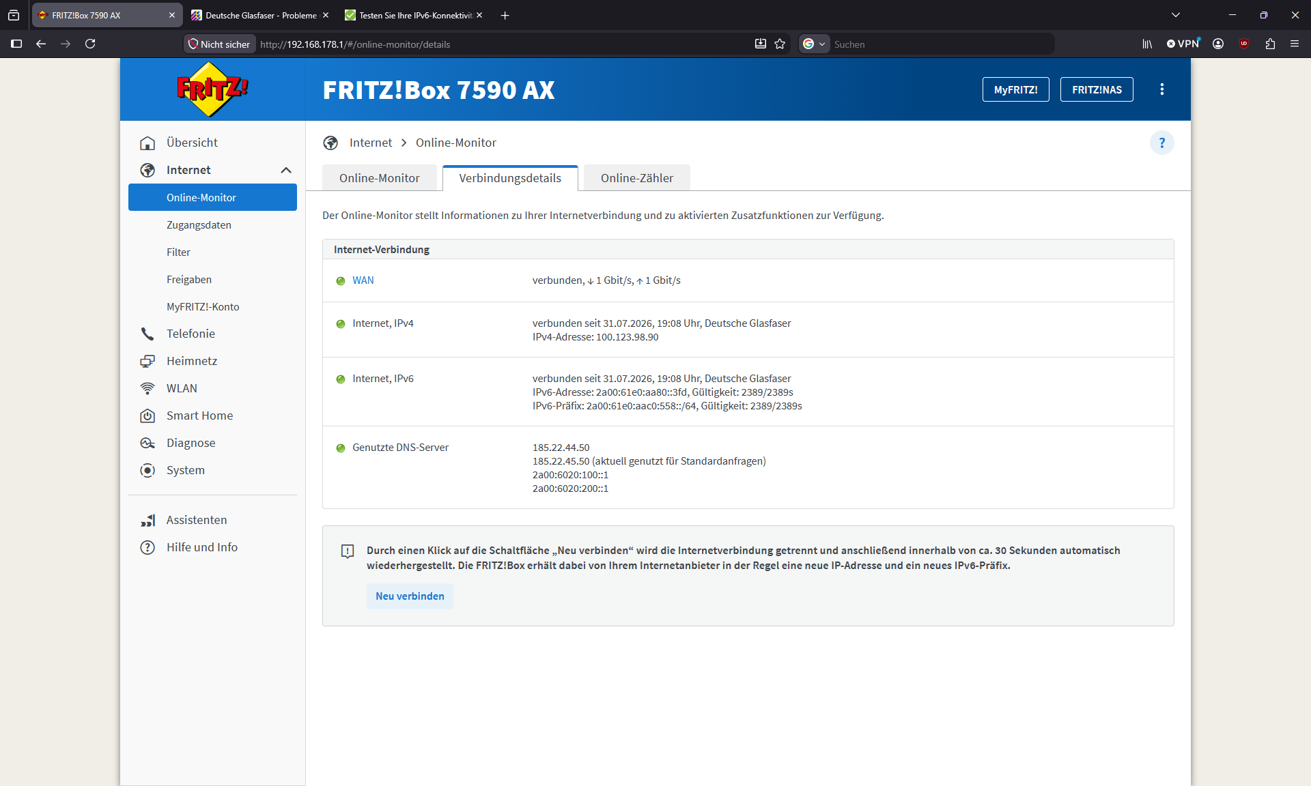Click the Smart Home icon
The height and width of the screenshot is (786, 1311).
coord(147,416)
